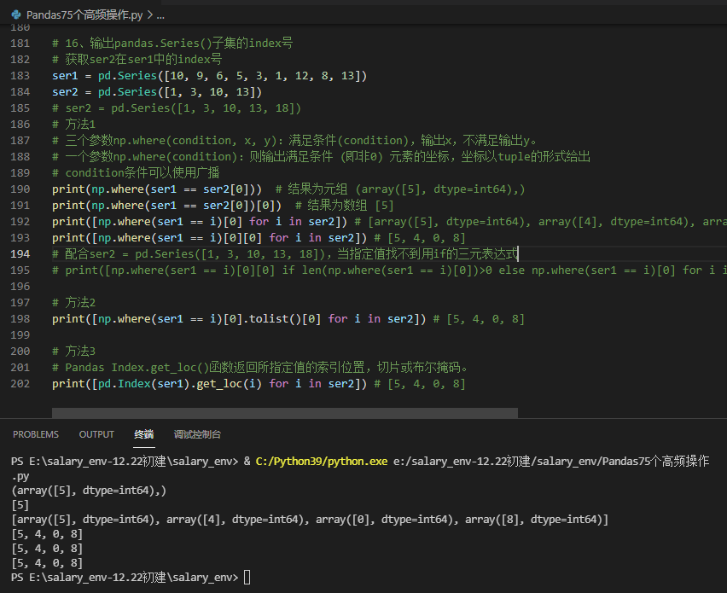This screenshot has height=593, width=727.
Task: Click the comment '# 方法1'
Action: coord(73,125)
